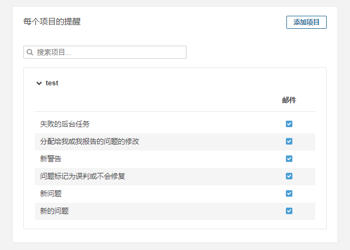Focus the 搜索项目 search field
Screen dimensions: 350x250
[x=105, y=52]
